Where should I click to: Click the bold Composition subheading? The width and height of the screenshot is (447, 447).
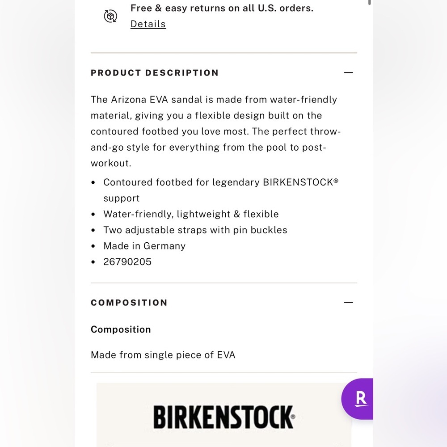coord(121,329)
